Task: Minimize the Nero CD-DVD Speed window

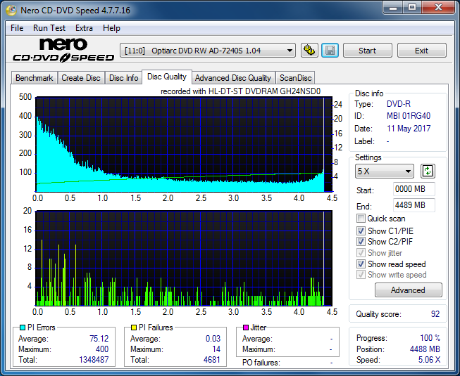Action: [x=393, y=8]
